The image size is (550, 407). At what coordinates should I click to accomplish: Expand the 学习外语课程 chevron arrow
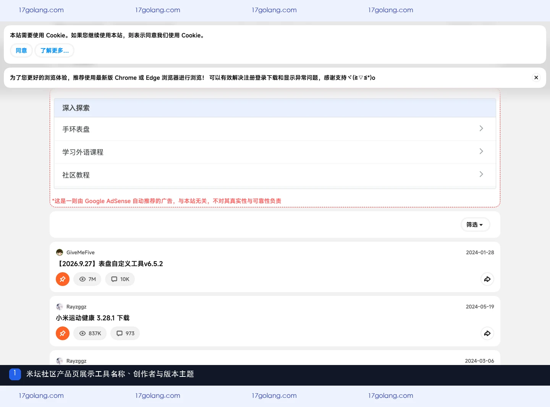point(481,151)
